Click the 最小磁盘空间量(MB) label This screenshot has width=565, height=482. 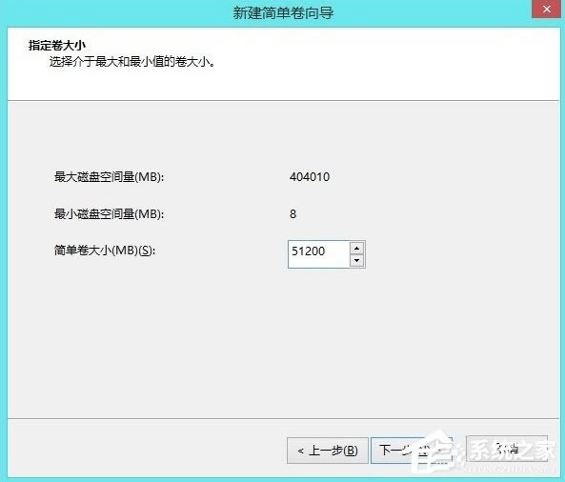(x=109, y=214)
